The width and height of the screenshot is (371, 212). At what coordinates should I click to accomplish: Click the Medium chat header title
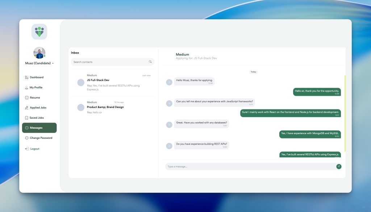(x=183, y=54)
